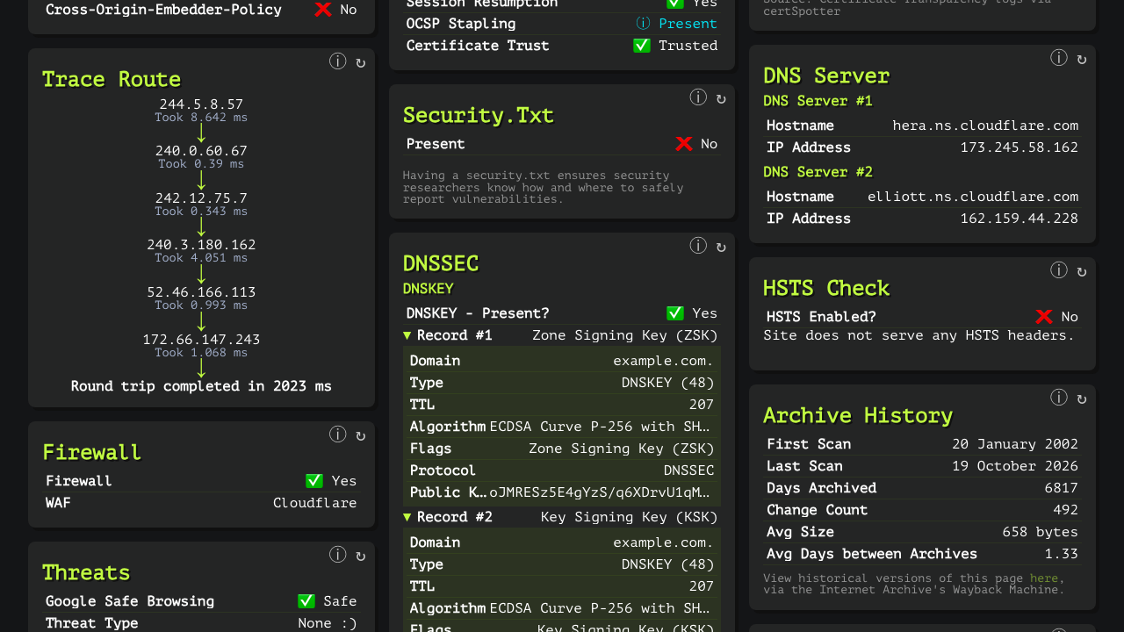Click 'Site does not serve any HSTS headers.'
The height and width of the screenshot is (632, 1124).
pyautogui.click(x=919, y=335)
